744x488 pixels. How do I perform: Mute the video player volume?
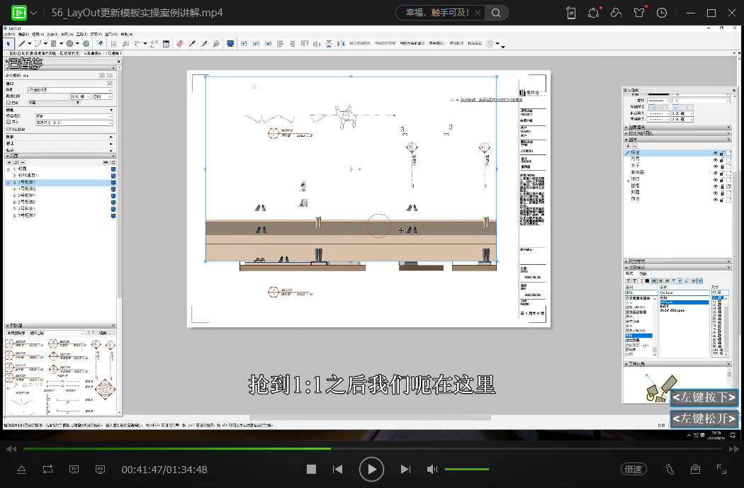[432, 469]
